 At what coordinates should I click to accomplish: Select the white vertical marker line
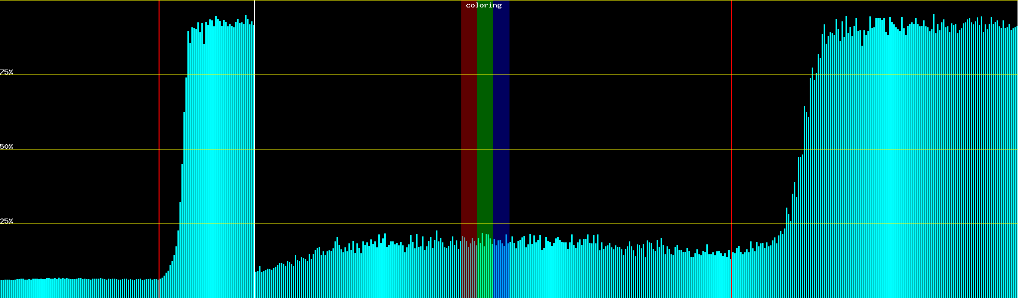(x=254, y=124)
